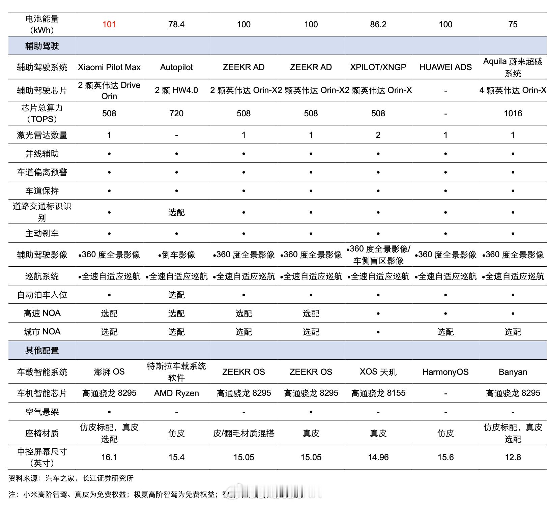Select the screen size value 16.1

[109, 457]
